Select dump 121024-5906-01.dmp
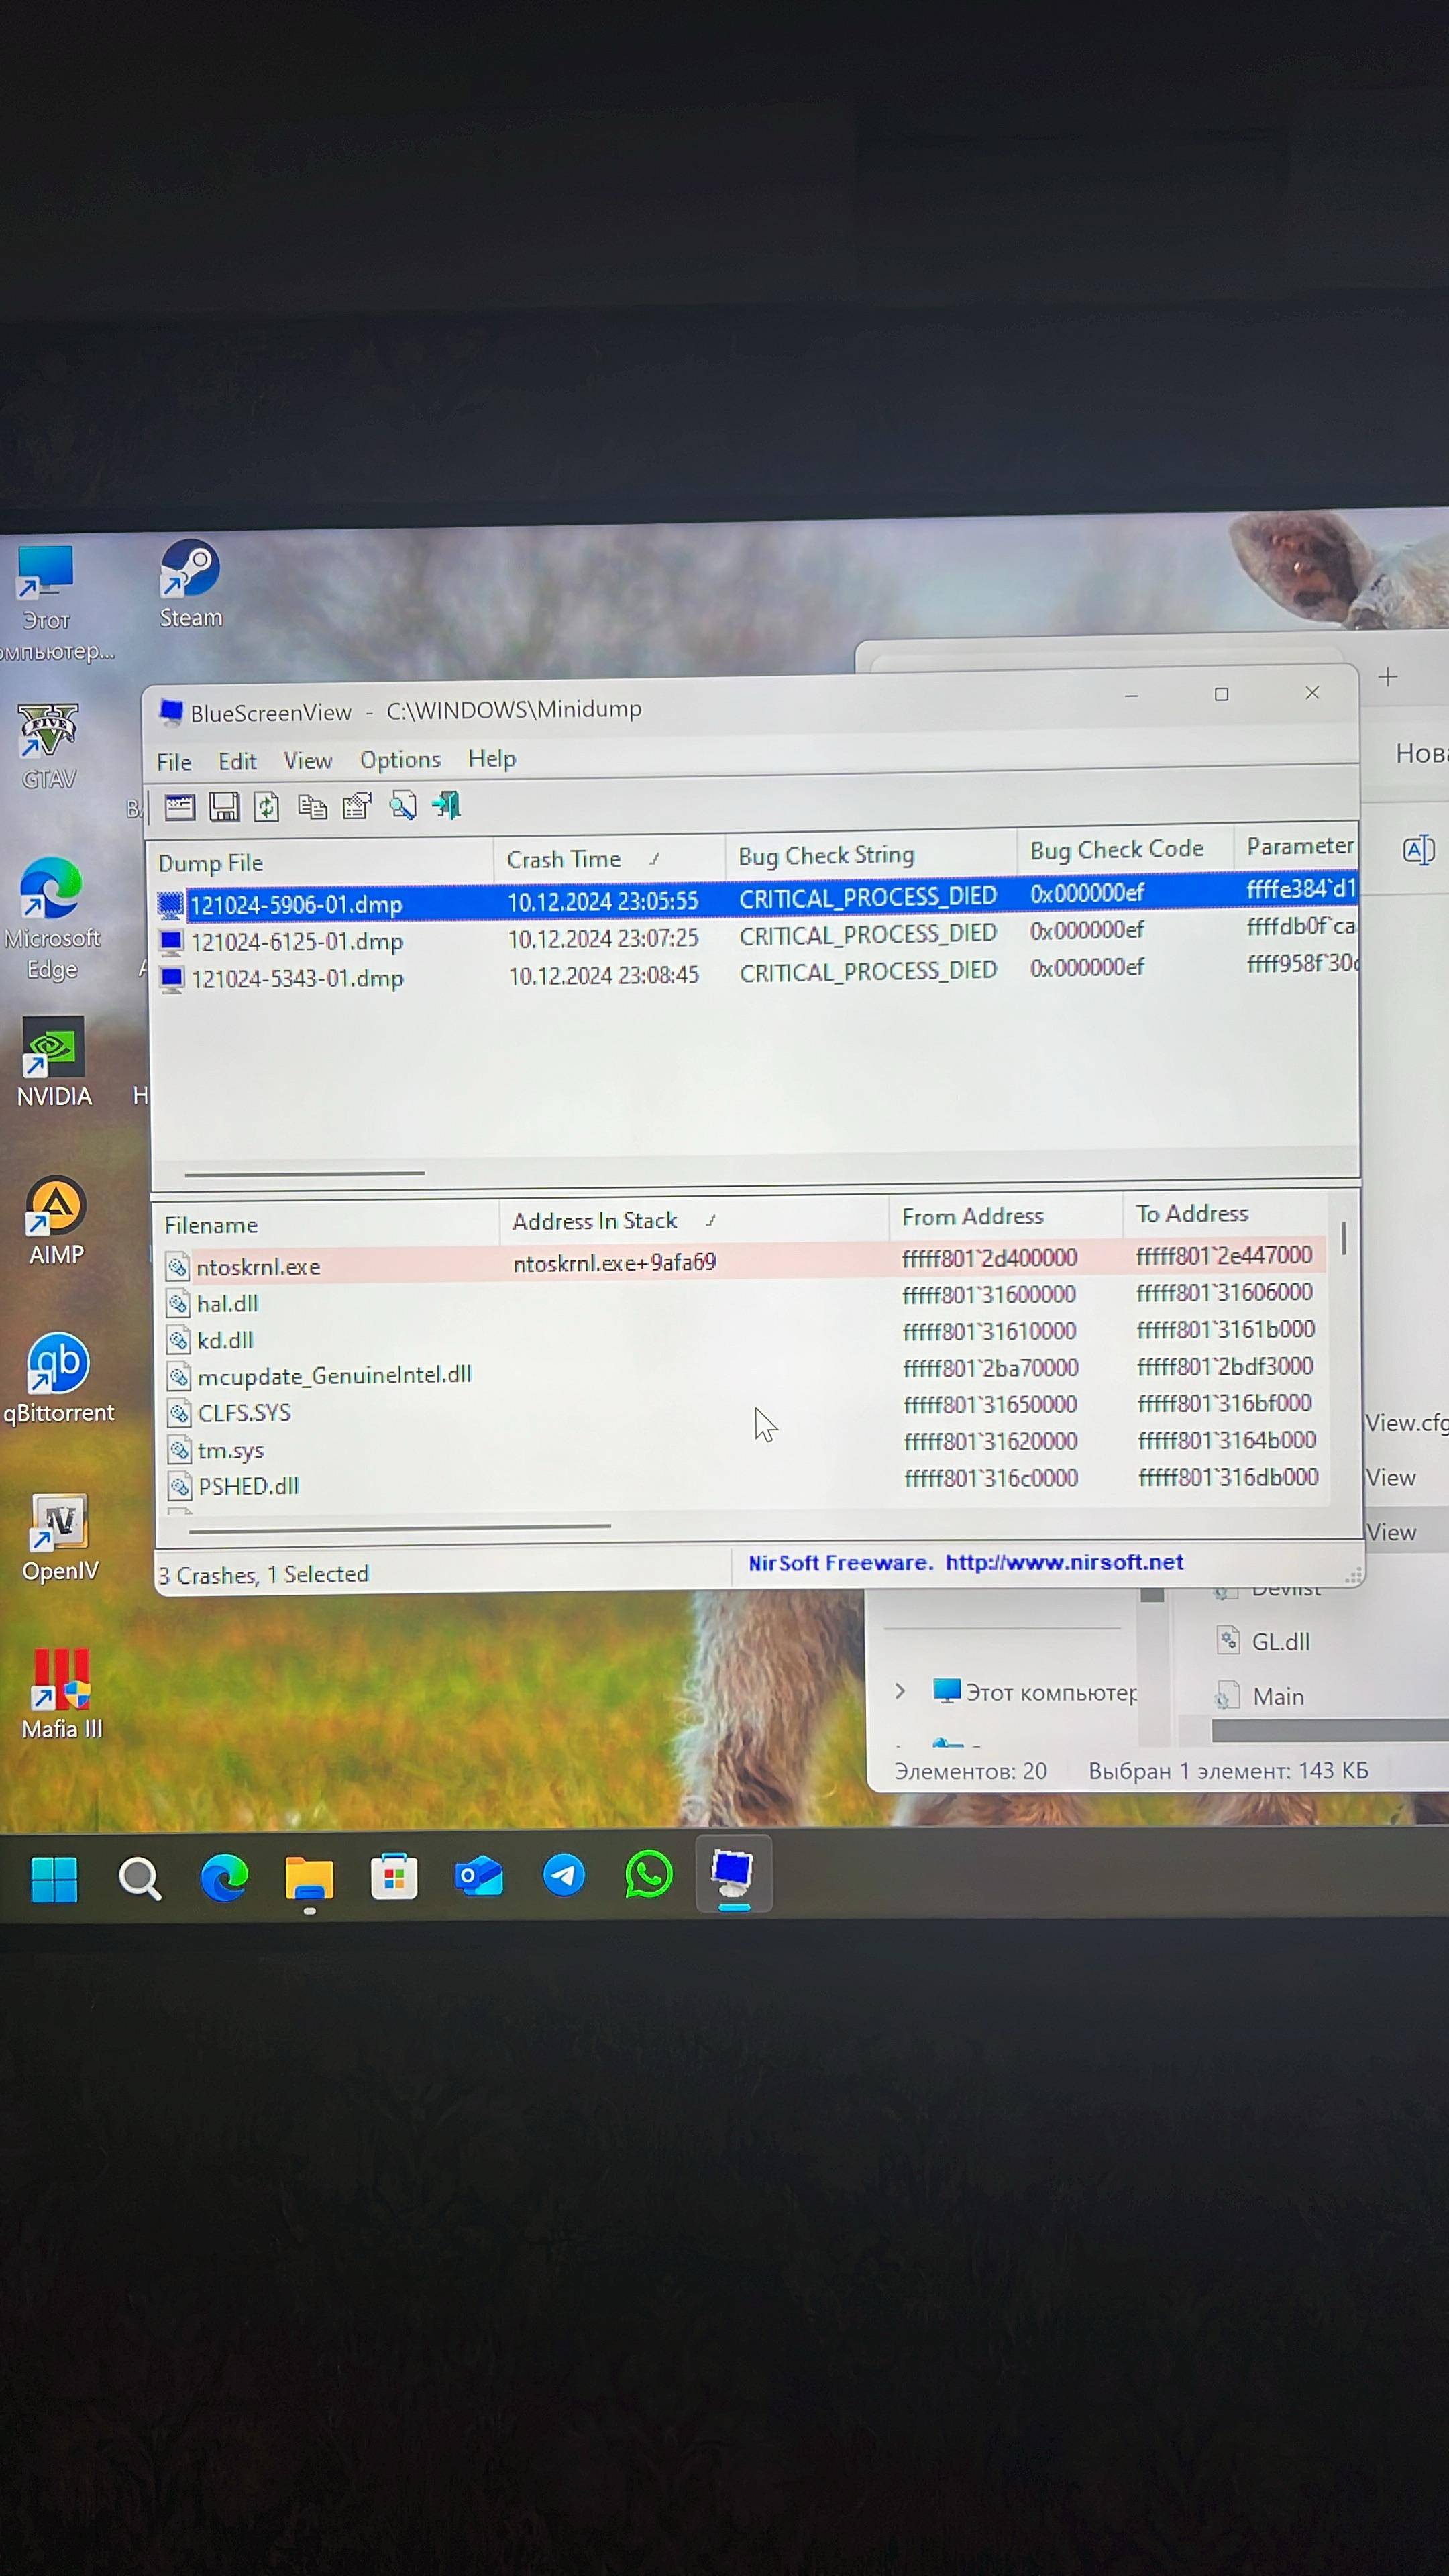The image size is (1449, 2576). (x=296, y=905)
